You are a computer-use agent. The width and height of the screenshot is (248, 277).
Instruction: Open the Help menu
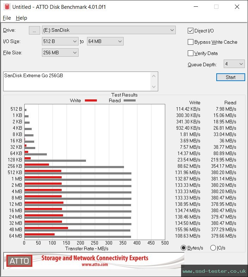[21, 18]
